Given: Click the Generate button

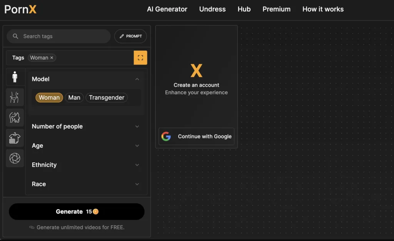Looking at the screenshot, I should pos(77,211).
